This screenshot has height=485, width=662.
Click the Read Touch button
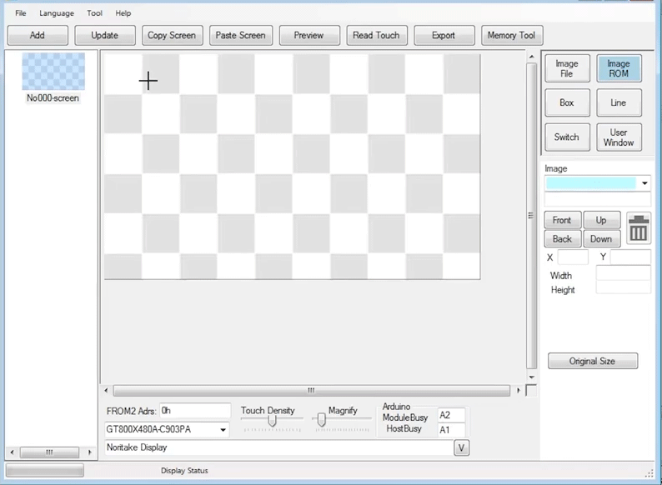[x=376, y=35]
